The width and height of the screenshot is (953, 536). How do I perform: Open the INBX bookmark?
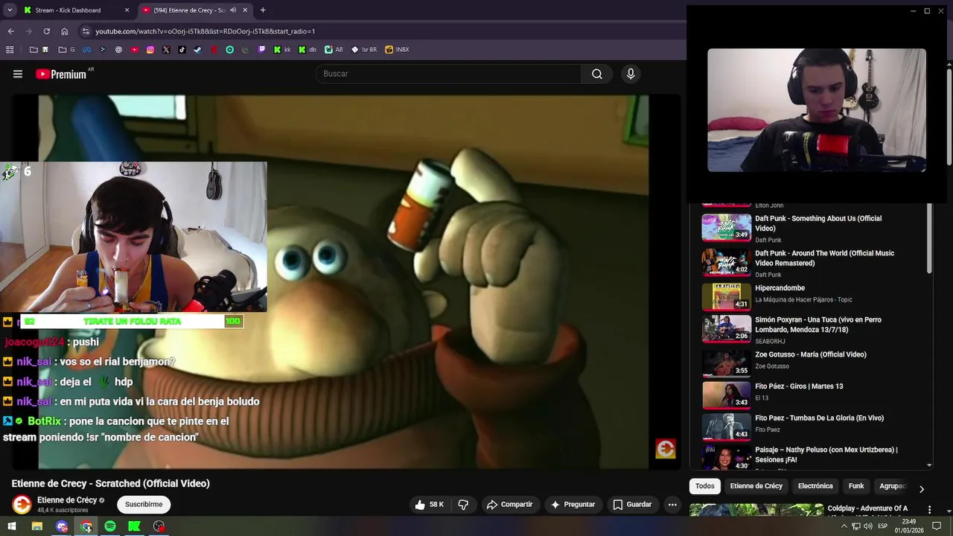pos(398,50)
